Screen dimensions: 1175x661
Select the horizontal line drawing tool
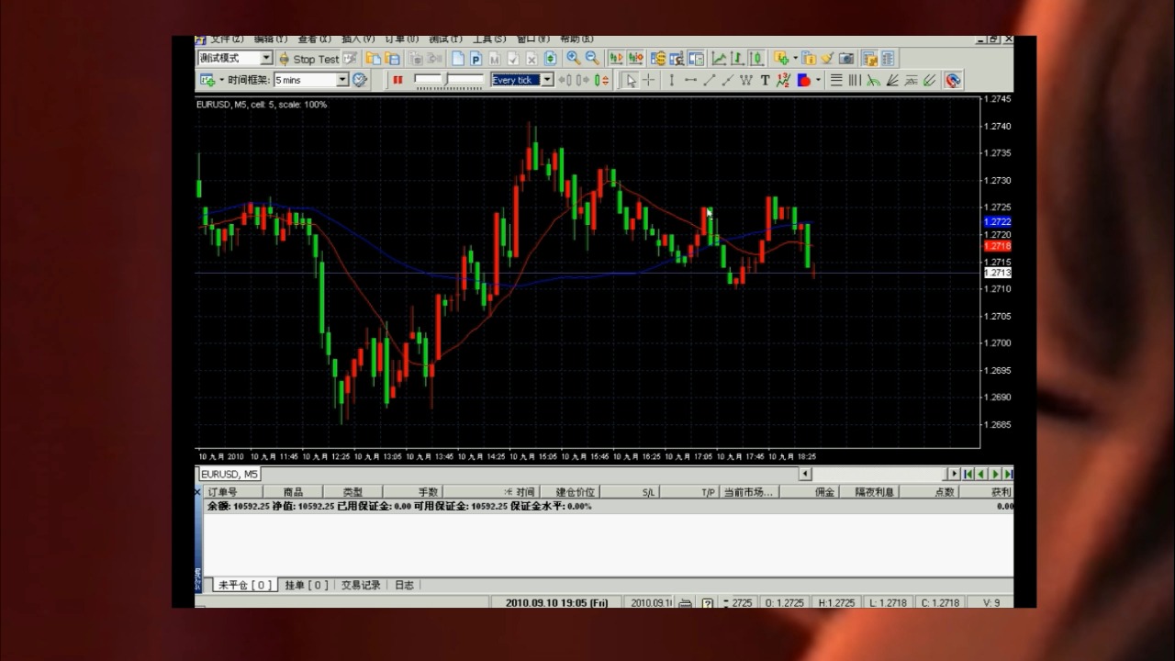tap(690, 80)
